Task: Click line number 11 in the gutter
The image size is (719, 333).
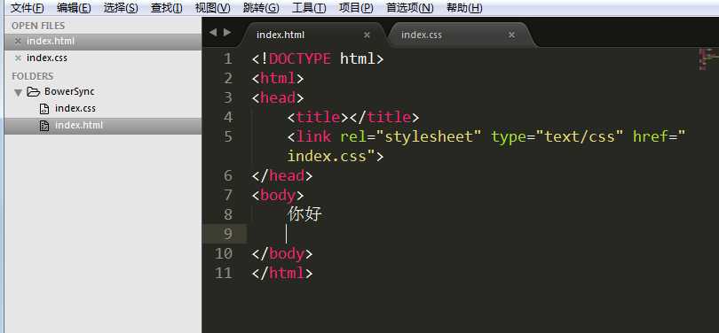Action: (224, 273)
